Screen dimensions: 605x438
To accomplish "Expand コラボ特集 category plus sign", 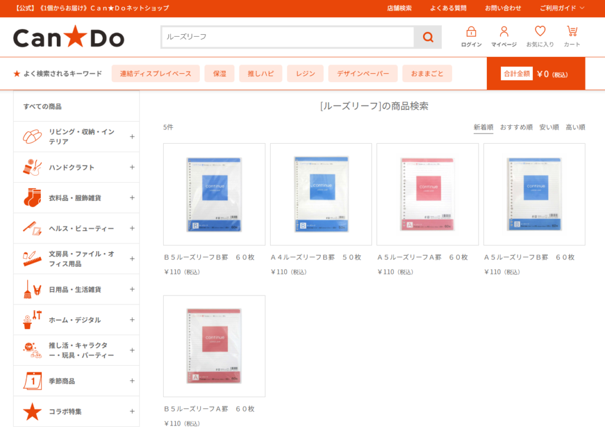I will [x=132, y=411].
